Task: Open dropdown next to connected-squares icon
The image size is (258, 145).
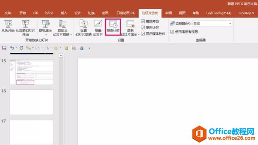Action: point(33,48)
